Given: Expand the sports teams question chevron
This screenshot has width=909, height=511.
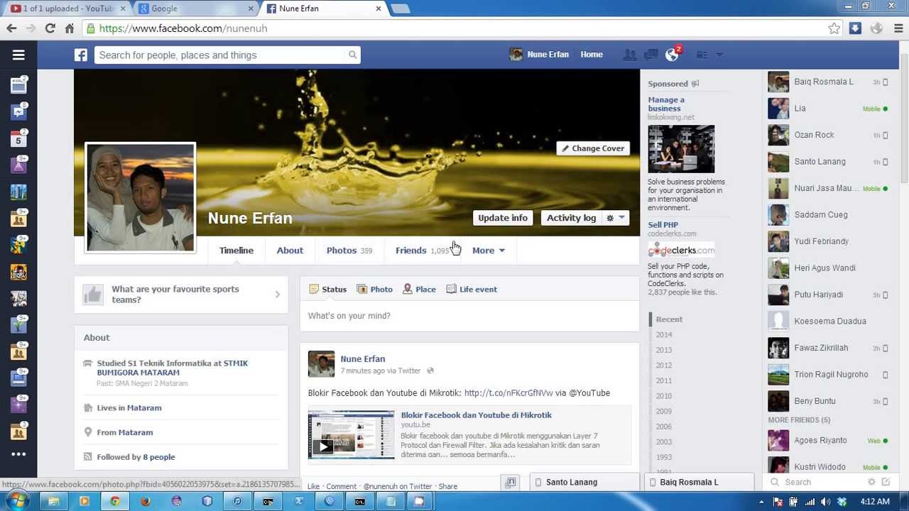Looking at the screenshot, I should (278, 295).
